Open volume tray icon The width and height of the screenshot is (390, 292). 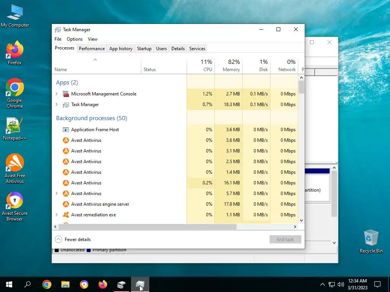(341, 284)
